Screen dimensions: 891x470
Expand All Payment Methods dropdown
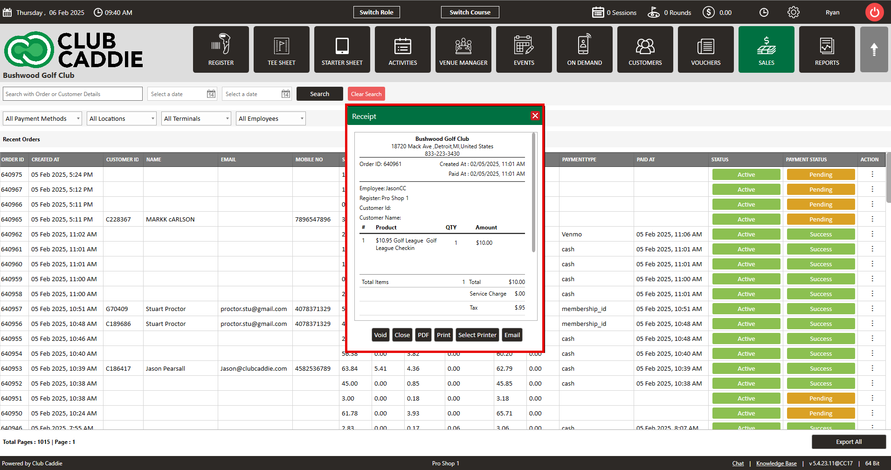[x=42, y=118]
